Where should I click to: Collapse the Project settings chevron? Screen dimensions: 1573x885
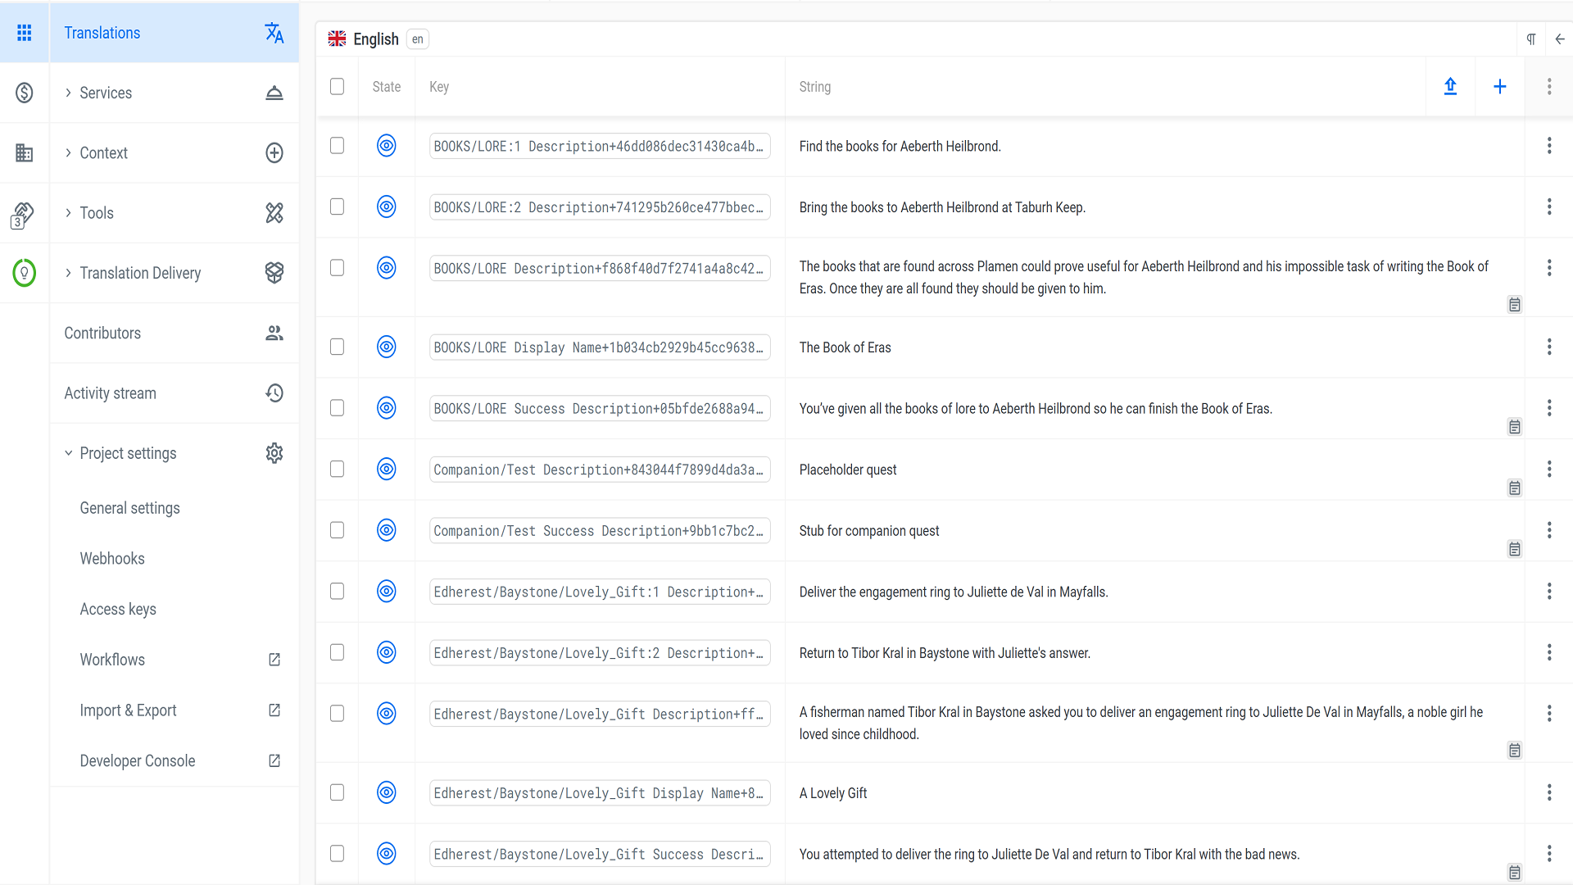[68, 453]
